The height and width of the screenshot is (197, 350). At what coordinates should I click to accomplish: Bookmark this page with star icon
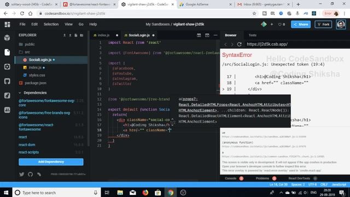[x=254, y=13]
